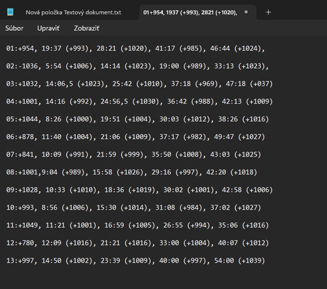327x289 pixels.
Task: Click on 54:00 in line 13
Action: [224, 261]
